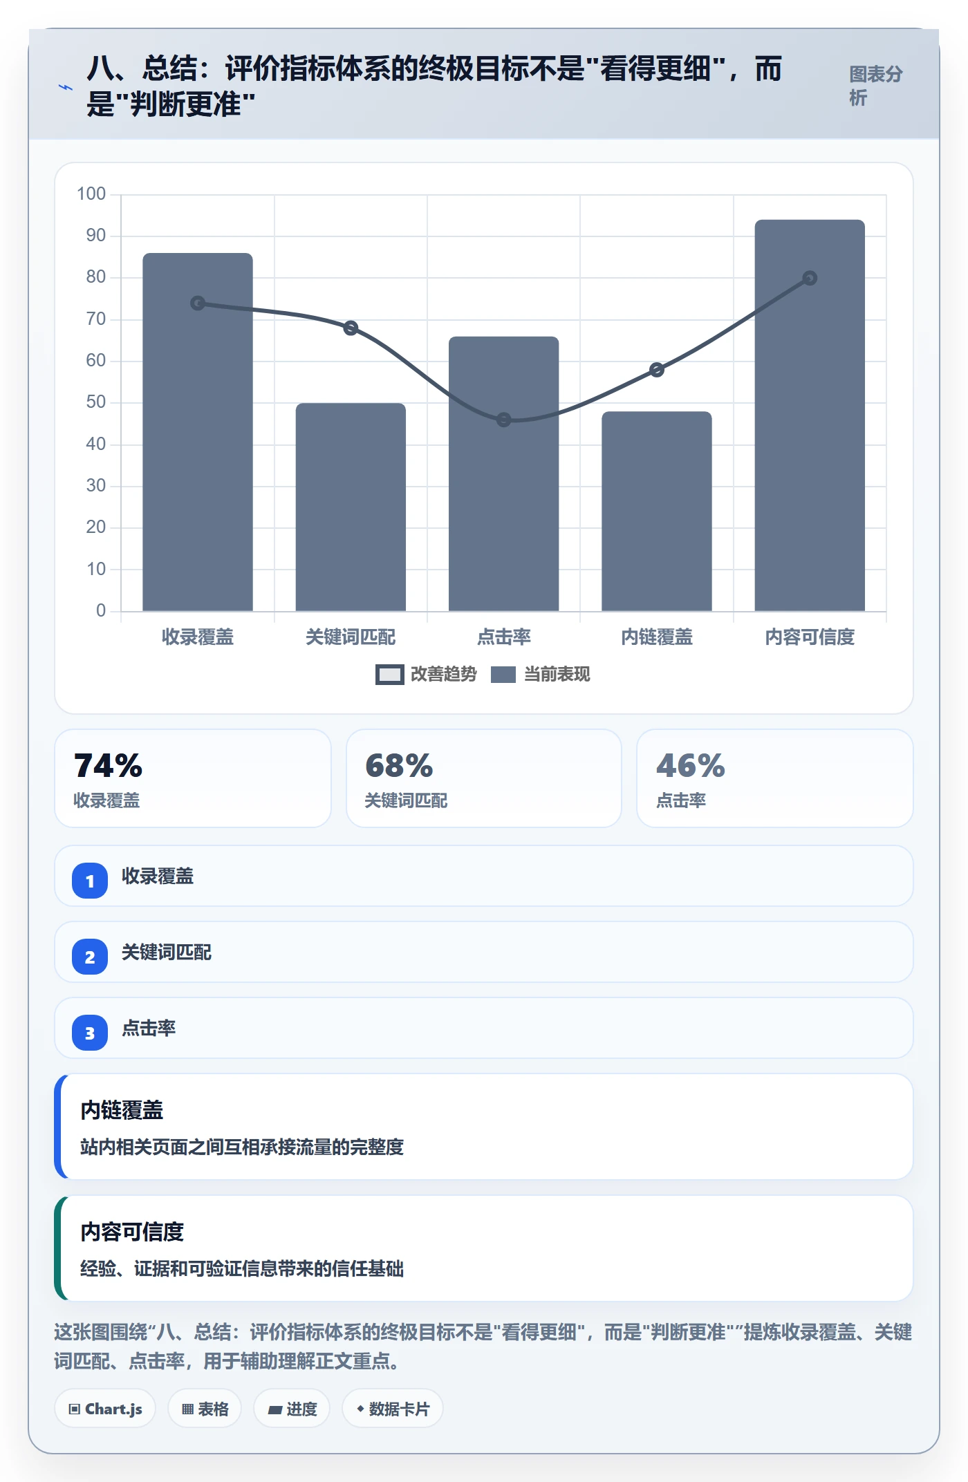Click the Chart.js tag label
Image resolution: width=968 pixels, height=1482 pixels.
coord(113,1409)
